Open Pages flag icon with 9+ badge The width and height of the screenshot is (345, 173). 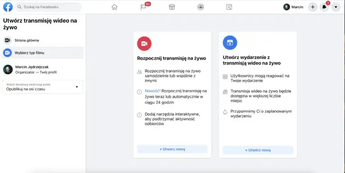[143, 7]
